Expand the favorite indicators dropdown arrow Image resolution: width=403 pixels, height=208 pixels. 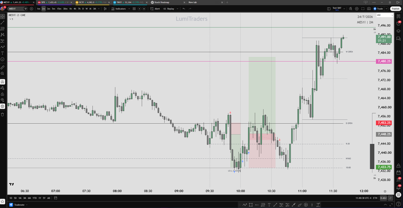[x=129, y=9]
